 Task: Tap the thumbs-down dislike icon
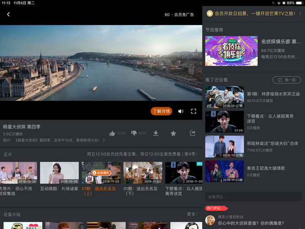point(134,133)
